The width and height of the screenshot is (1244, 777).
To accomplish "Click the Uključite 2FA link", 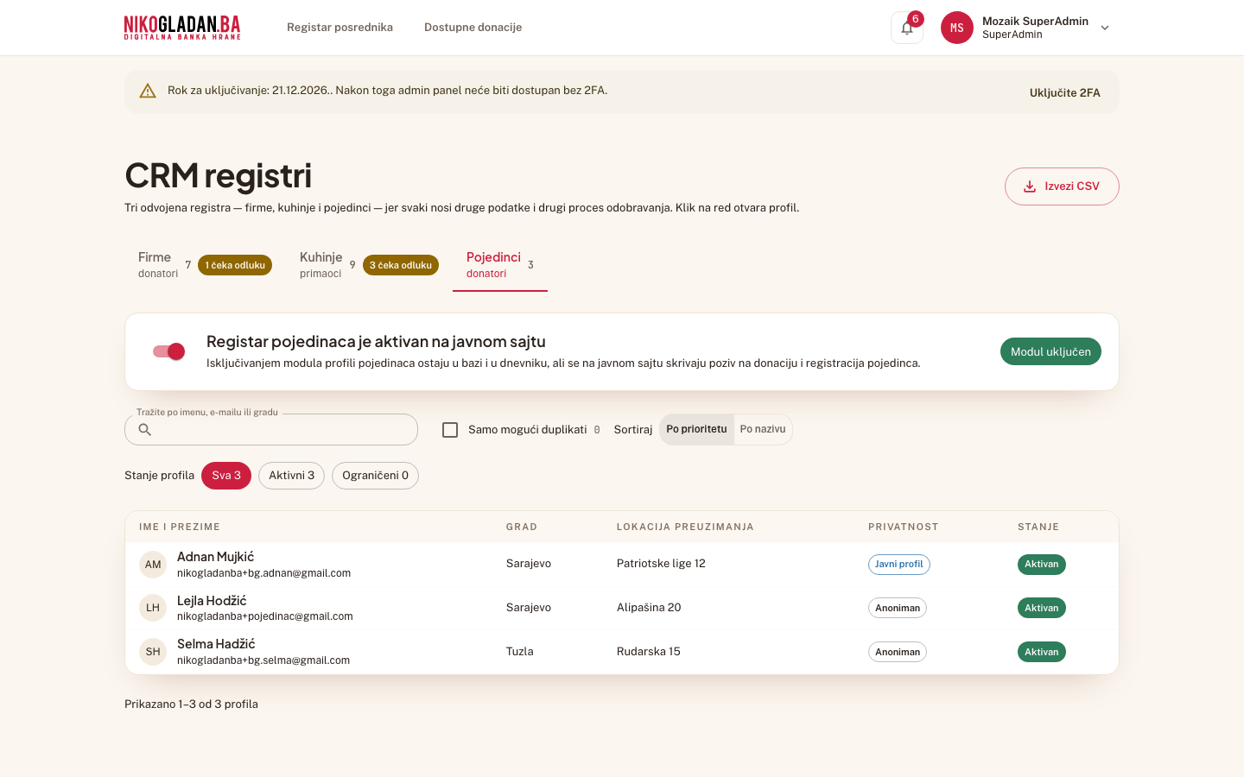I will click(x=1064, y=92).
